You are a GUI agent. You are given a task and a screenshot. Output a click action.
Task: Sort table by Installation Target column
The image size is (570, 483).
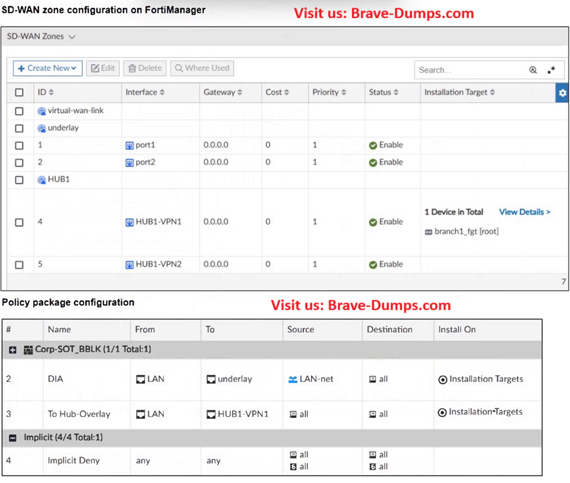[x=459, y=93]
